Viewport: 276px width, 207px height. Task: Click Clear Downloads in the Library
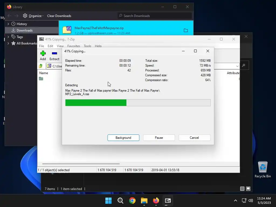[59, 16]
